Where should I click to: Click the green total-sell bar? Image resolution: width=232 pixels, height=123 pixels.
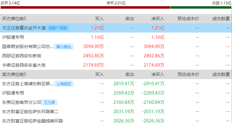(201, 7)
